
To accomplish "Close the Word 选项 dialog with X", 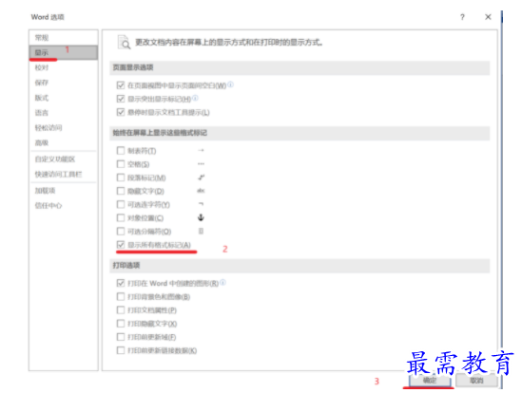I will [488, 17].
